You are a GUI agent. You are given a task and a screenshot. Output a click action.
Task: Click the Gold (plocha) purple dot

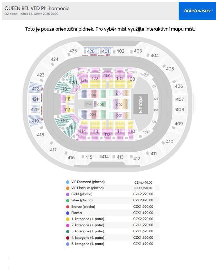[68, 194]
